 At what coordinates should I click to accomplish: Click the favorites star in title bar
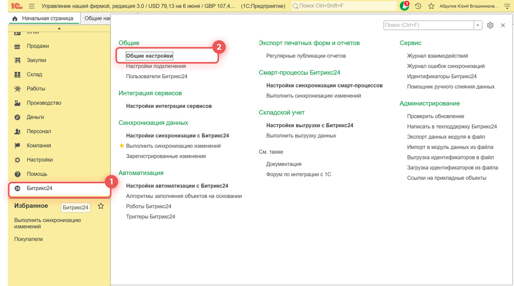(x=431, y=6)
